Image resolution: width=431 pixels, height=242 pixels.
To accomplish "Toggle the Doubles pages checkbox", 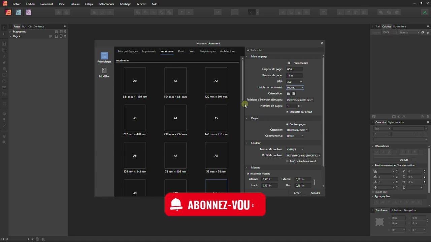I will pos(288,124).
